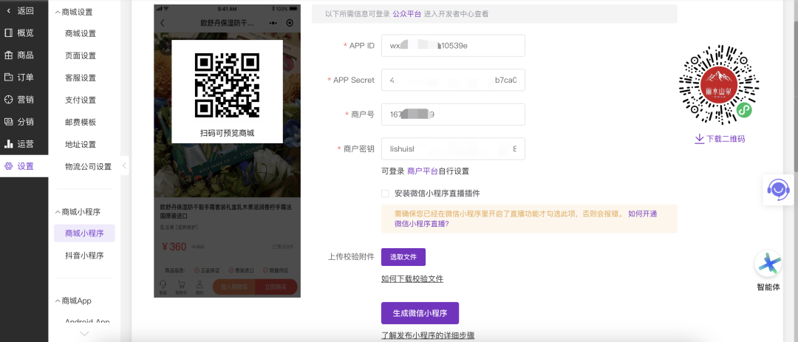Screen dimensions: 798x342
Task: Click the 分销 sidebar icon
Action: 8,122
